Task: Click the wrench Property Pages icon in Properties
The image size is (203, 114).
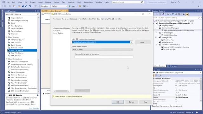Action: [x=160, y=75]
